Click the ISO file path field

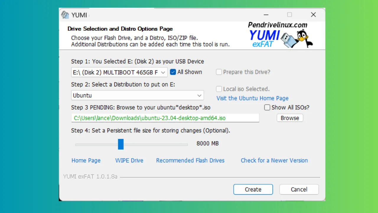tap(165, 118)
